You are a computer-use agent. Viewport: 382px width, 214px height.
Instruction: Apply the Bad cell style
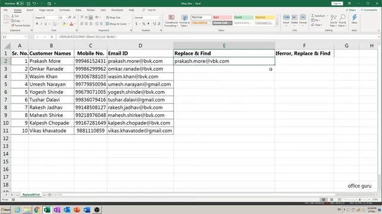(x=222, y=17)
